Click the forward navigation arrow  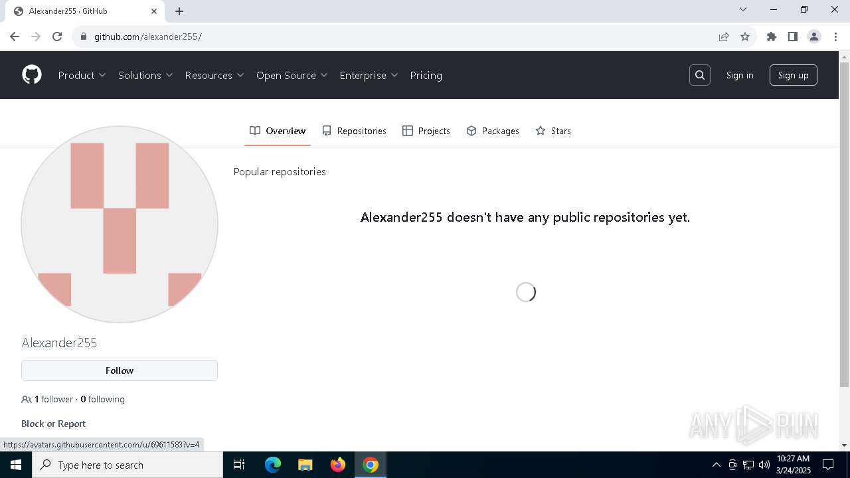point(36,37)
